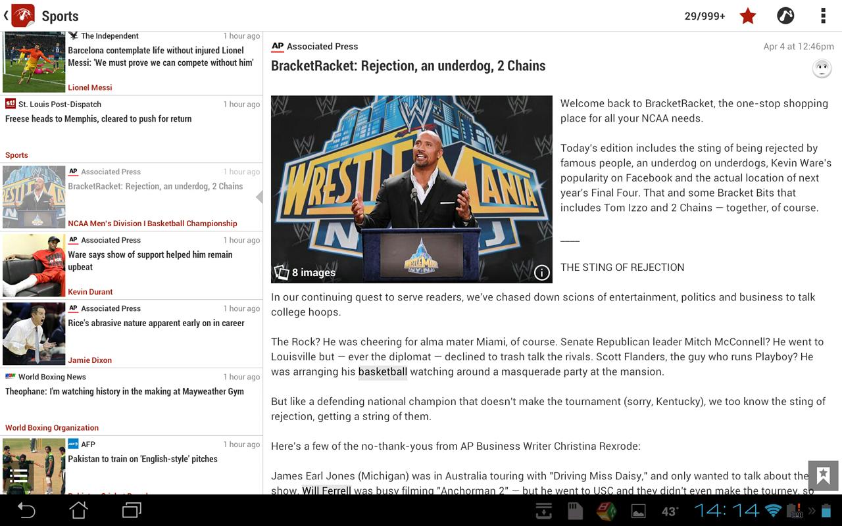Tap the article headline BracketRacket title

(408, 66)
